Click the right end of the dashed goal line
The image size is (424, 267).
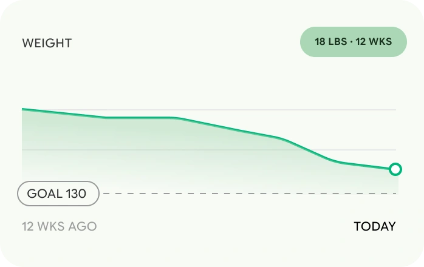[394, 194]
